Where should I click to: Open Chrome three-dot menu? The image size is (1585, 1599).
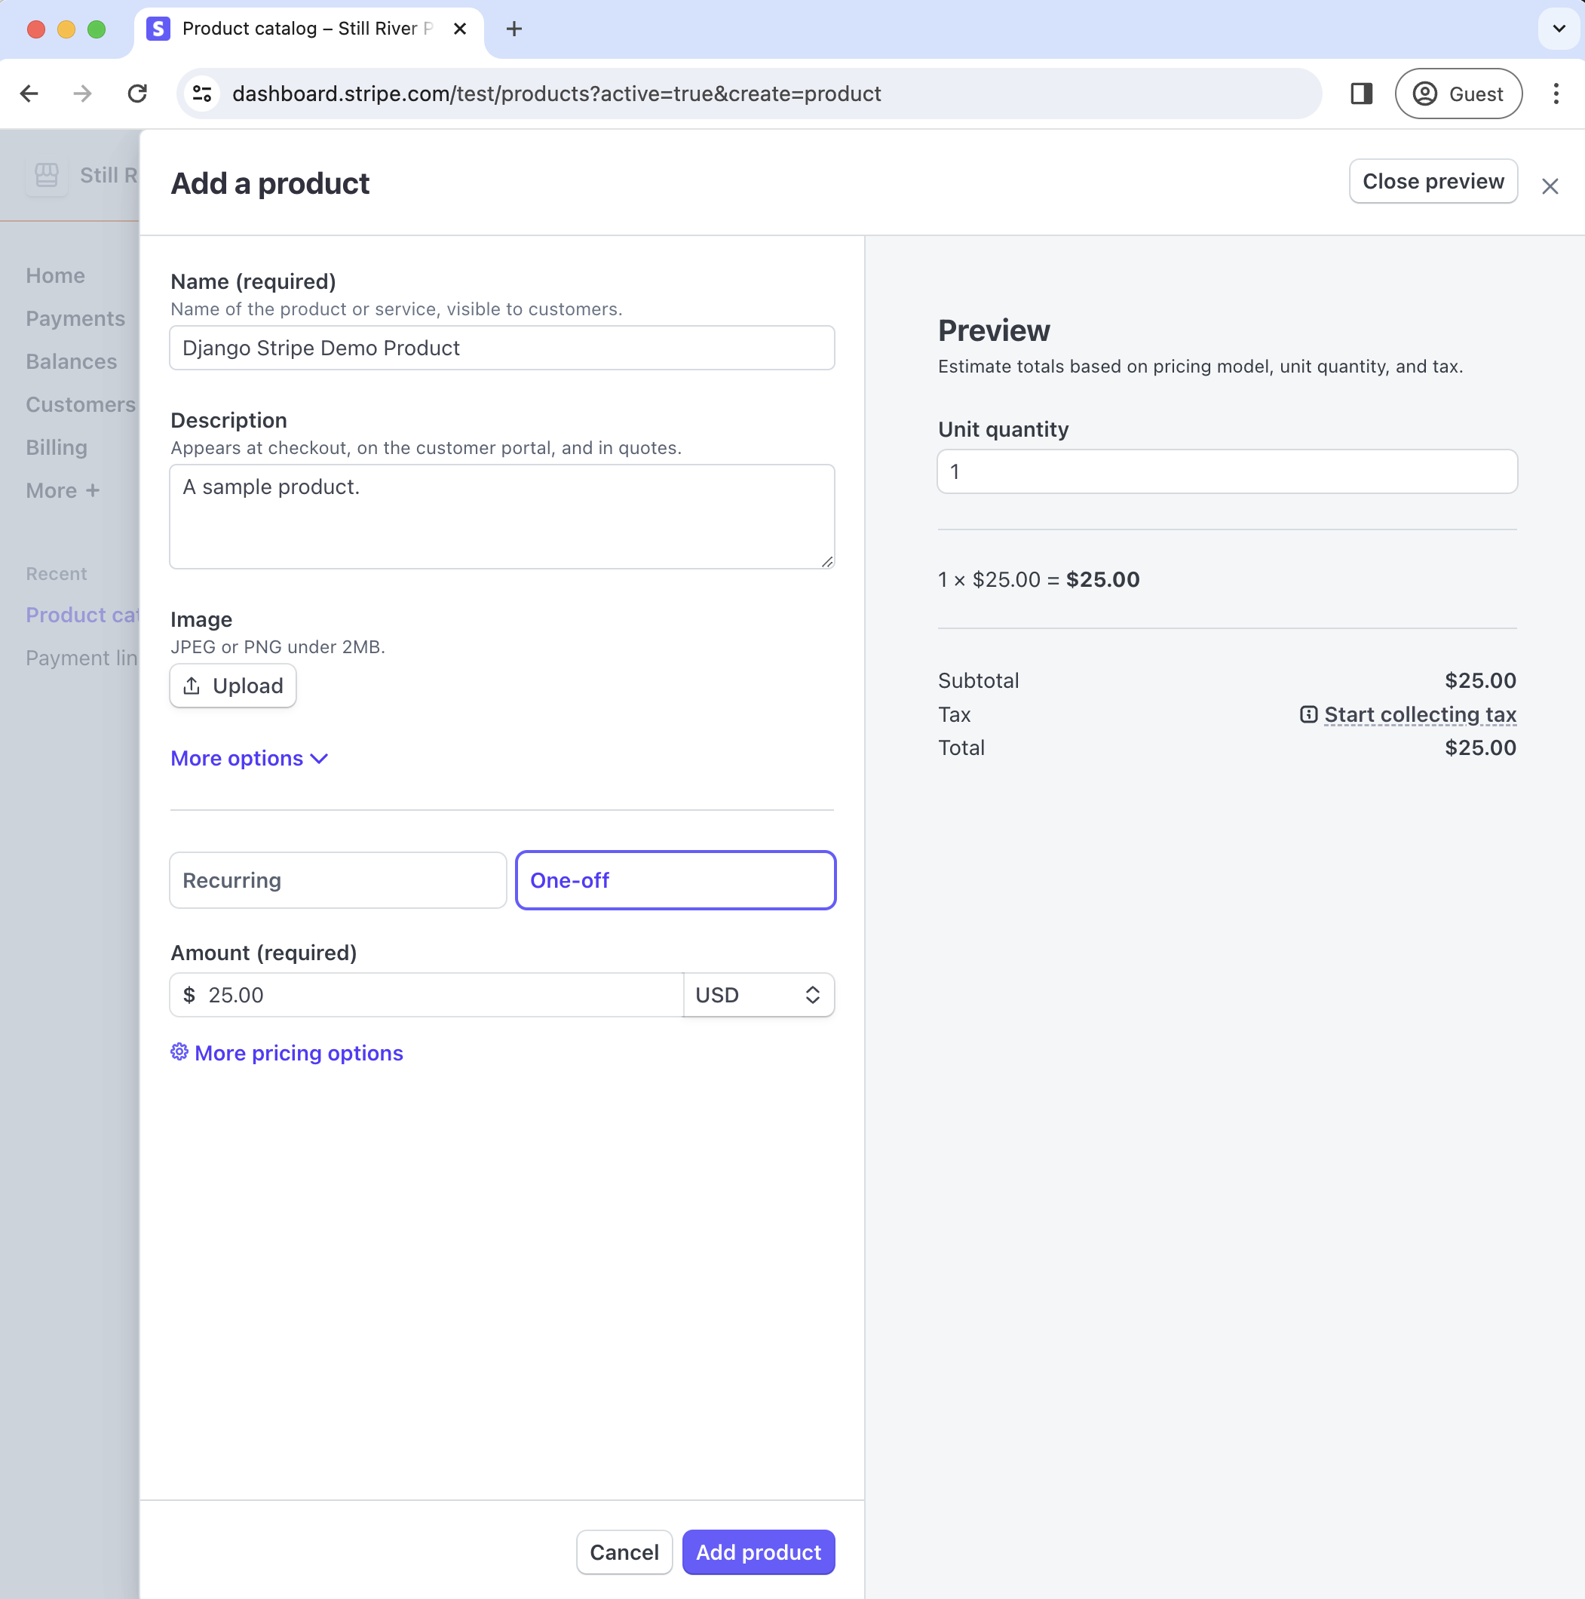pos(1556,94)
